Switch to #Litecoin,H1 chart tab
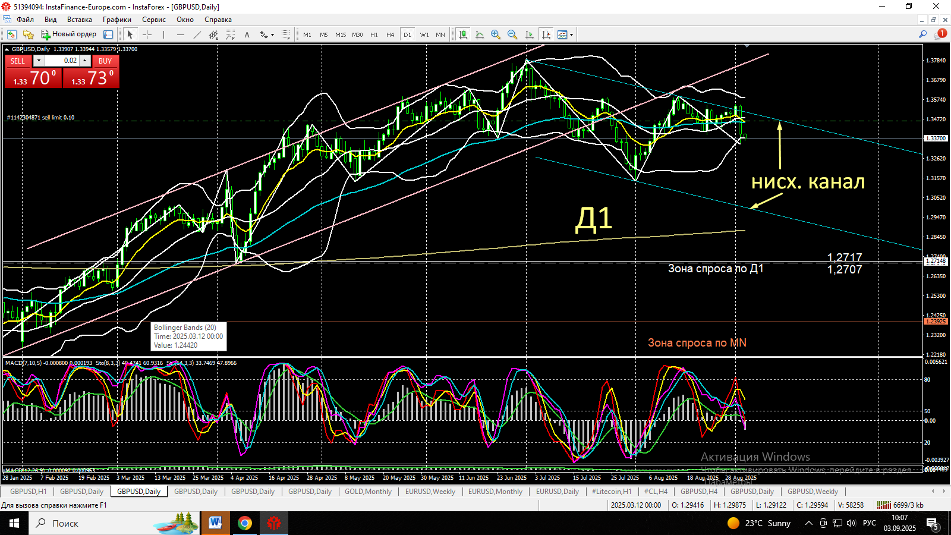Screen dimensions: 951x535 tap(612, 492)
